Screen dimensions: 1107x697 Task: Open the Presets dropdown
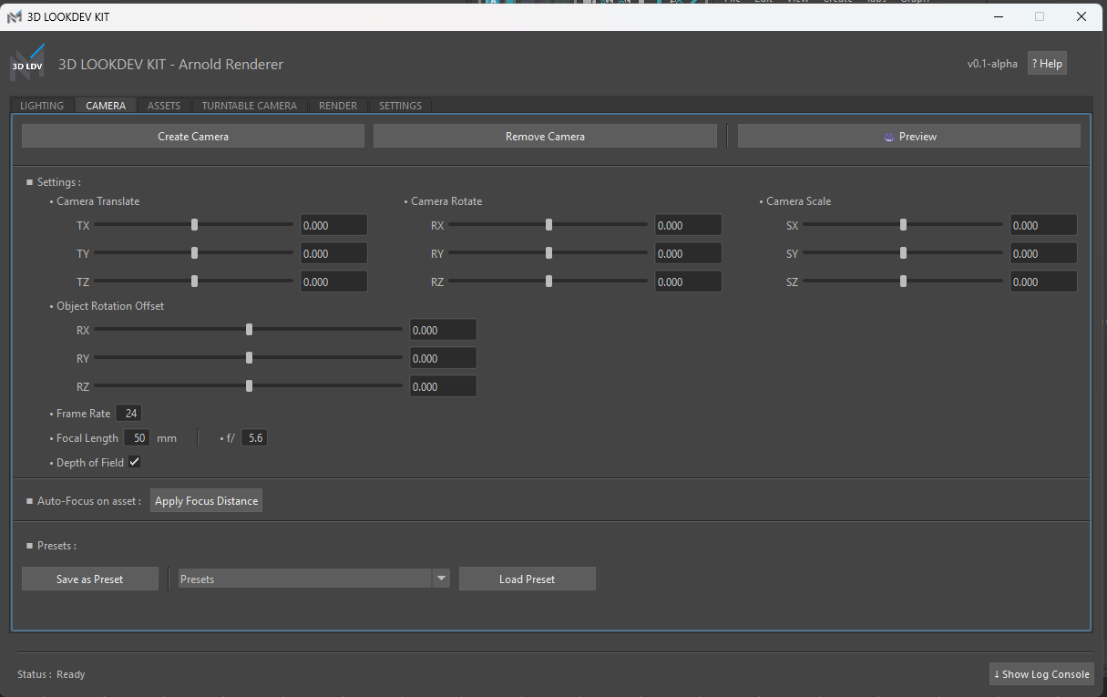coord(313,579)
